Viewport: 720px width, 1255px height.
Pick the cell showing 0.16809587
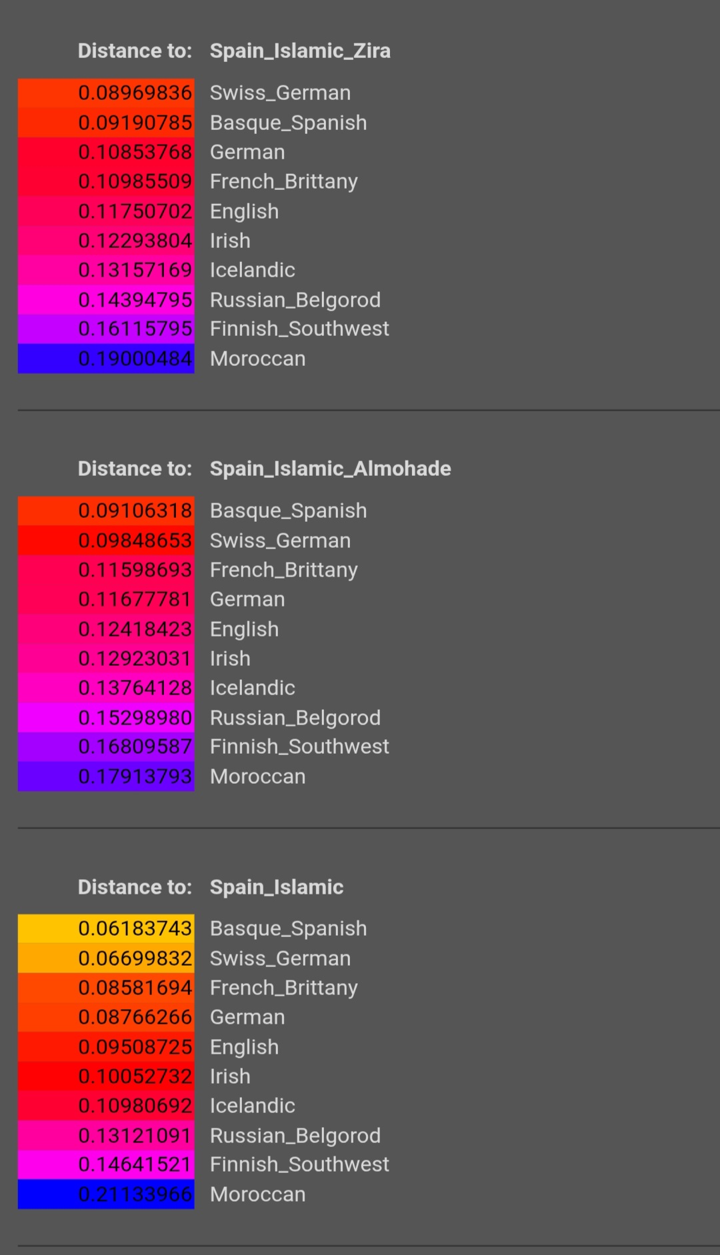tap(106, 746)
